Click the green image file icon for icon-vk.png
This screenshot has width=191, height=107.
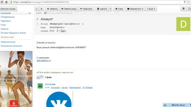coord(40,86)
